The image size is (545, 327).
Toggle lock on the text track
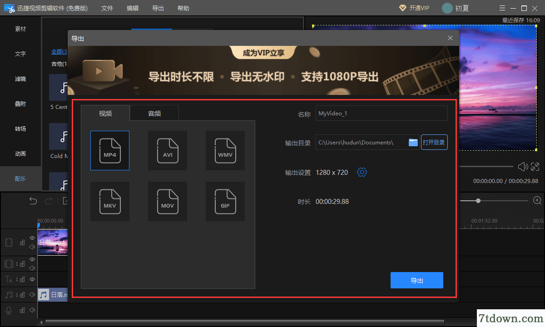[x=22, y=279]
